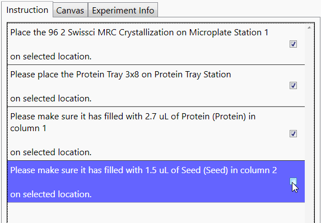This screenshot has height=223, width=321.
Task: Select the 2.7 uL of Protein instruction text
Action: tap(133, 122)
